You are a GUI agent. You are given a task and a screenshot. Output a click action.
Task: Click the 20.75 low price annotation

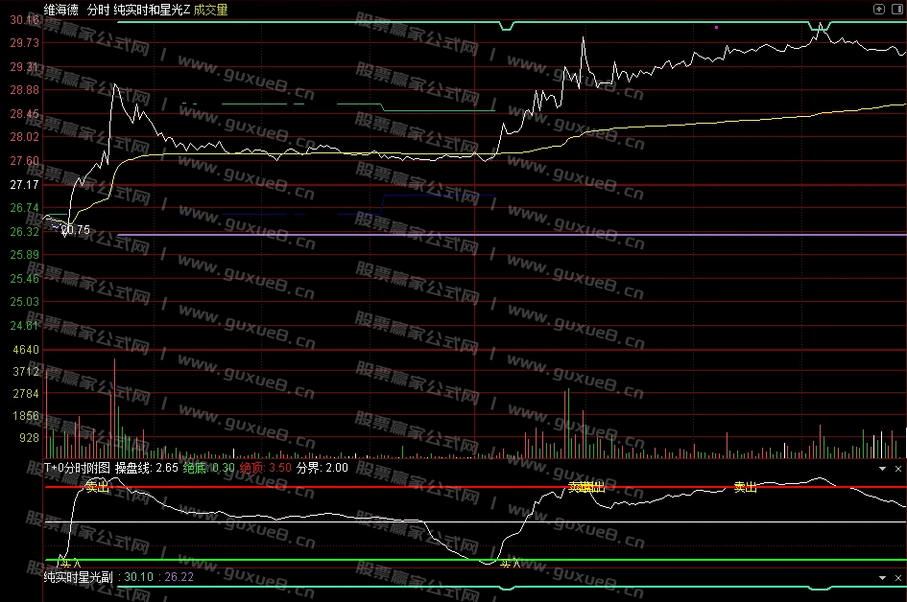pos(74,229)
